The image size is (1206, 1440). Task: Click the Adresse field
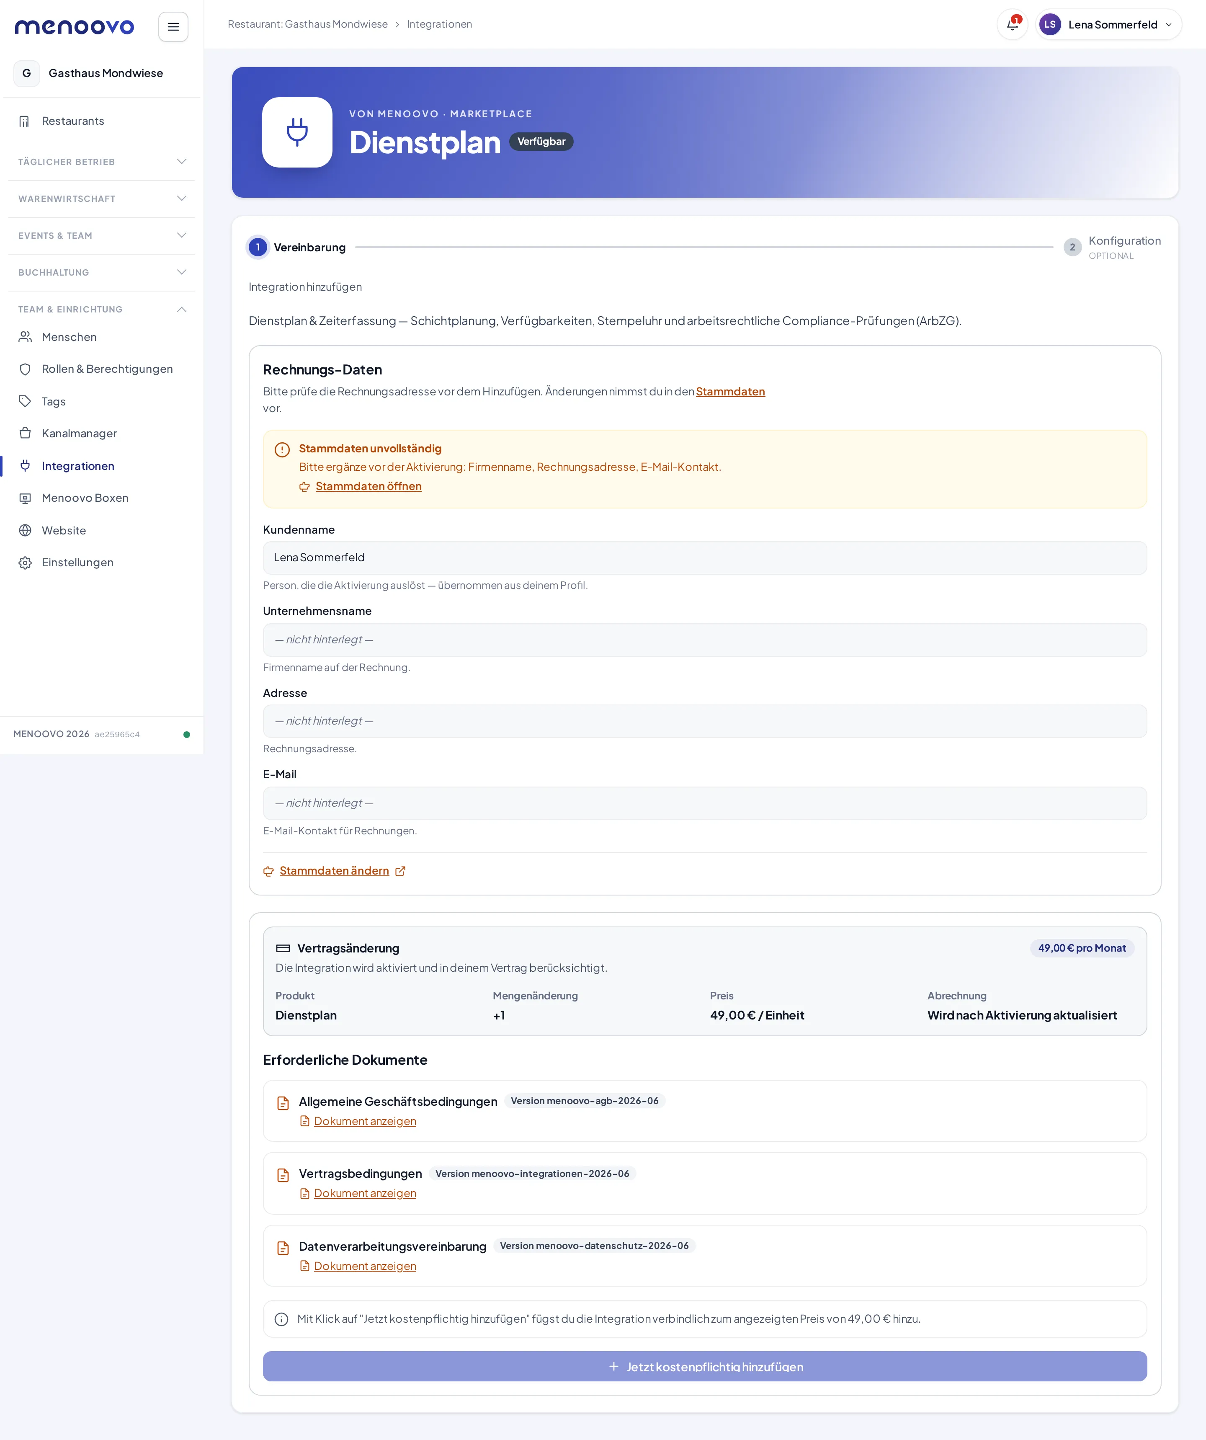(705, 721)
